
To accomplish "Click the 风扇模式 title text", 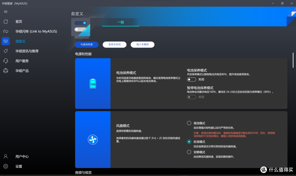I will (123, 126).
